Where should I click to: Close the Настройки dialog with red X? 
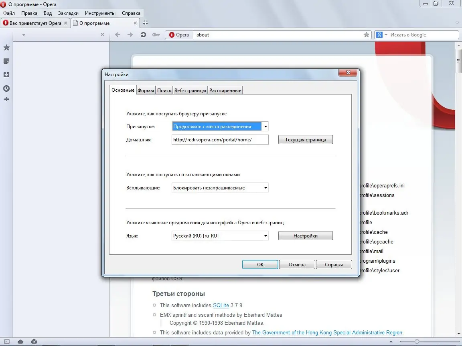pos(348,72)
